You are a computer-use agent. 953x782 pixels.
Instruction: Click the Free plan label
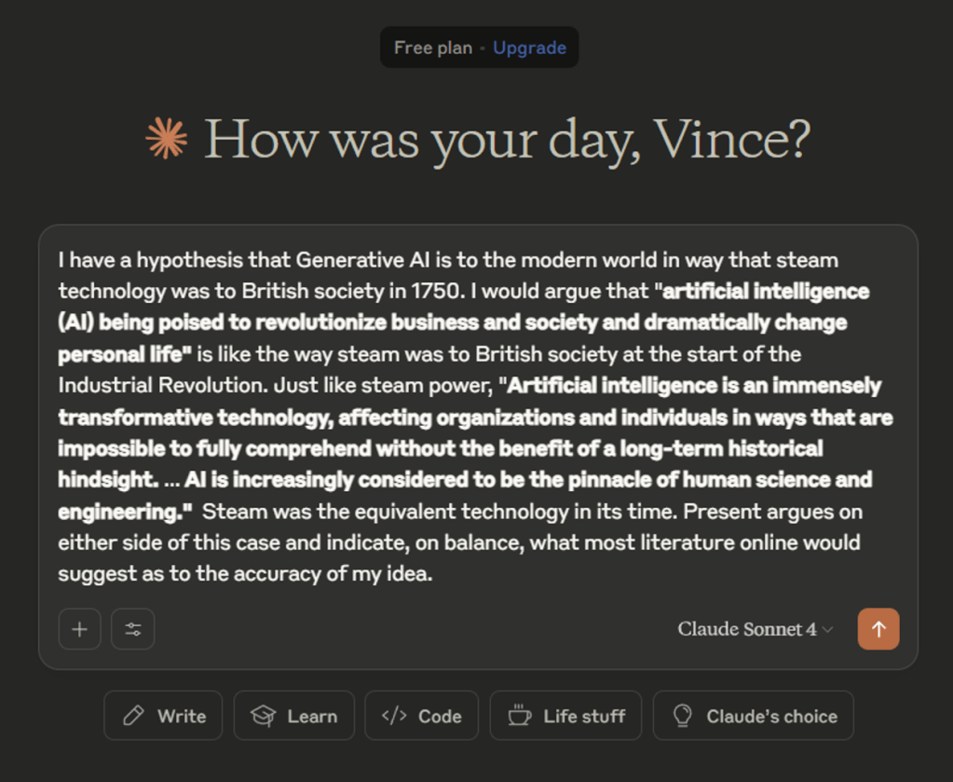[432, 48]
